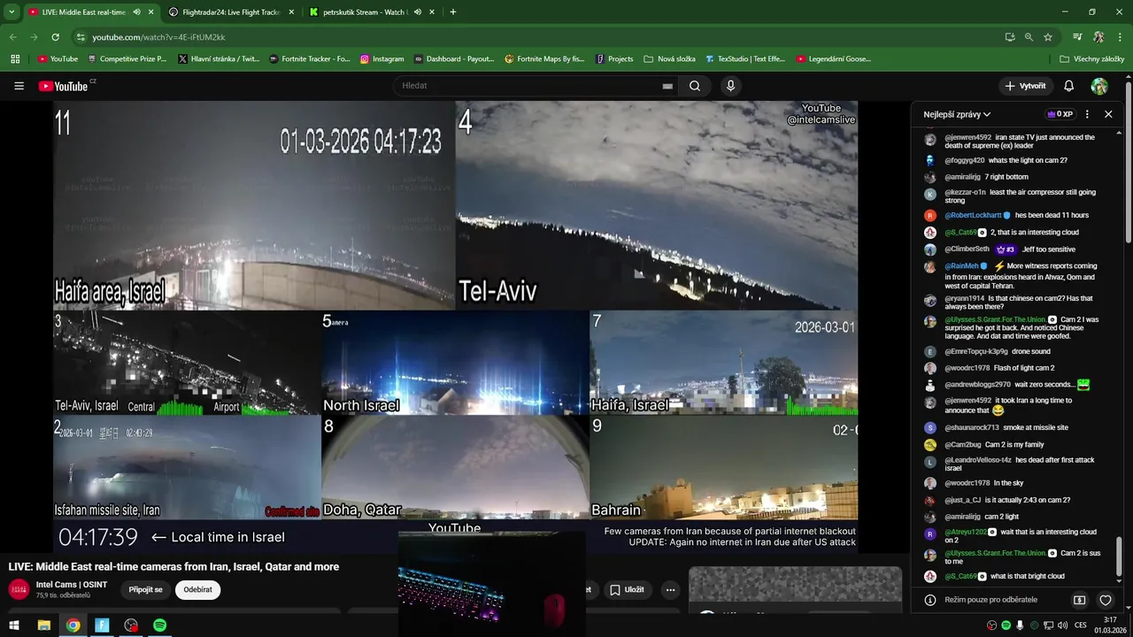
Task: Start voice search with microphone
Action: (x=730, y=86)
